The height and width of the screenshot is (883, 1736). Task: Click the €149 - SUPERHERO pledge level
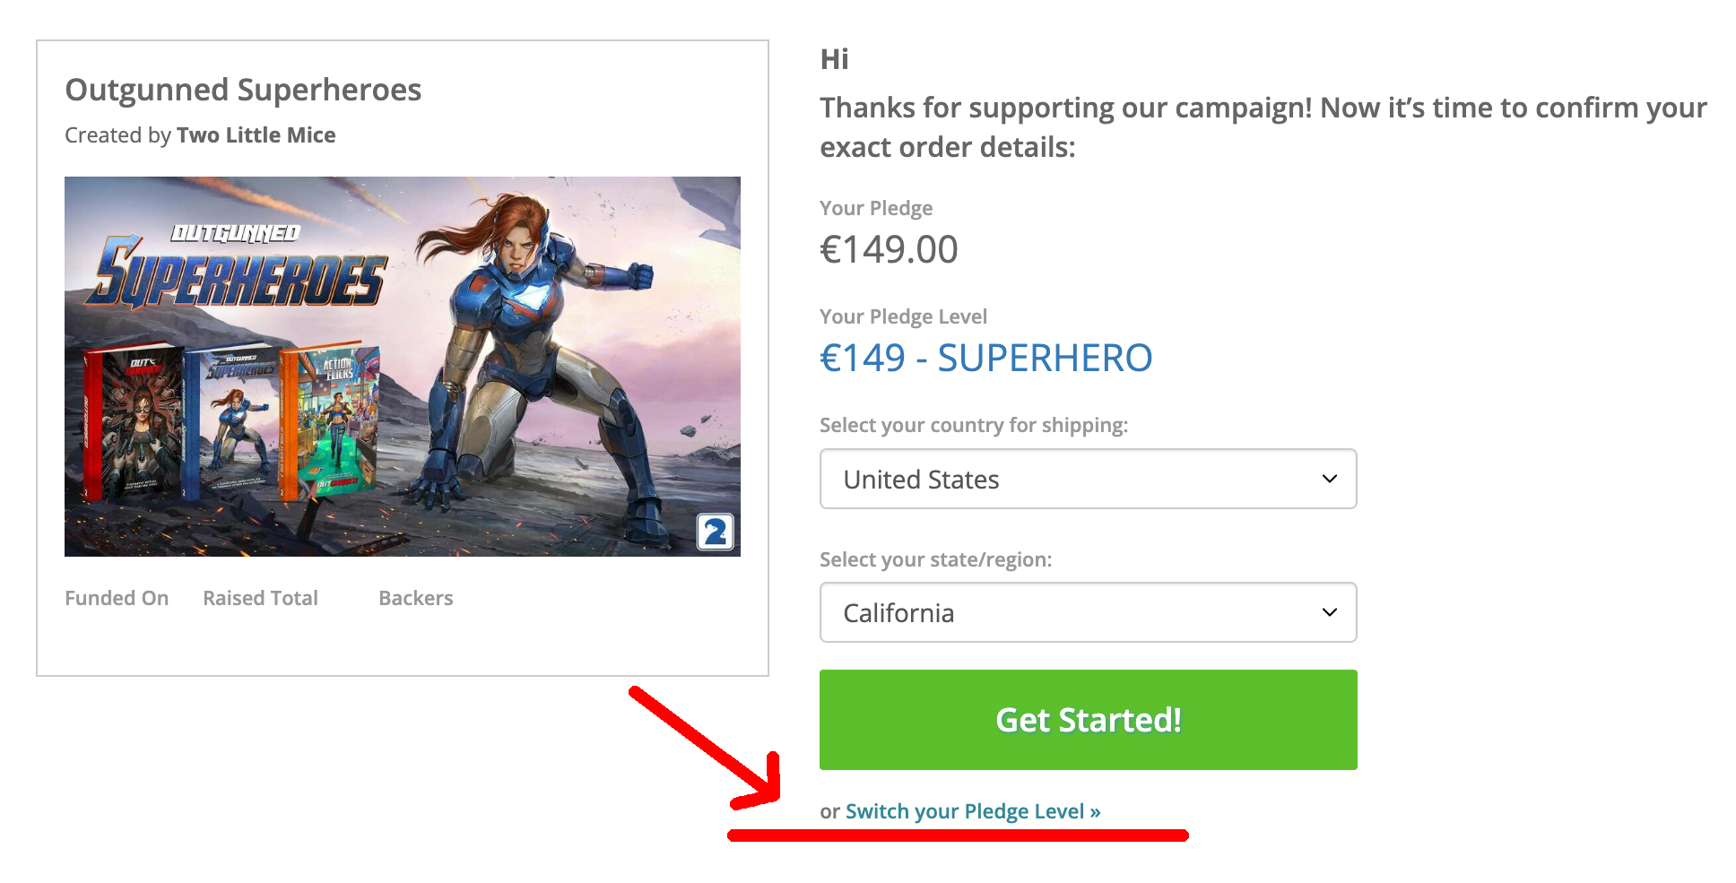click(985, 358)
